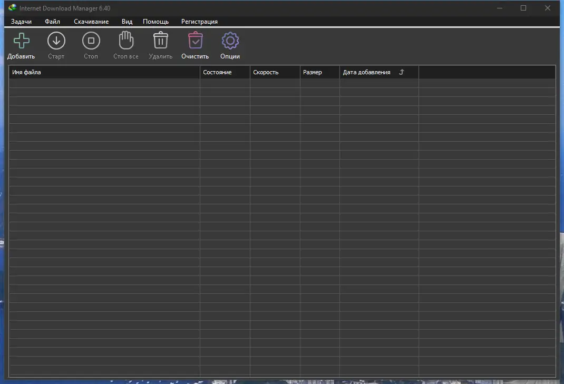564x384 pixels.
Task: Sort by the Скорость column header
Action: [275, 72]
